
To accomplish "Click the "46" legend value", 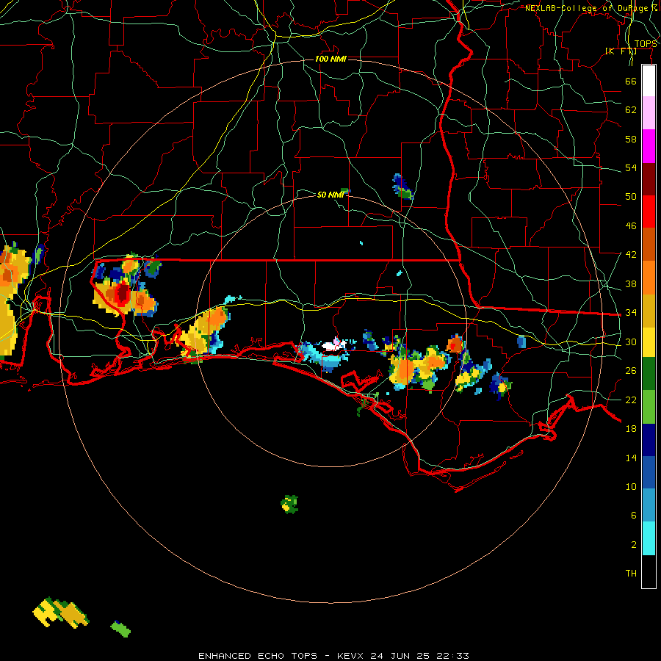I will [631, 226].
